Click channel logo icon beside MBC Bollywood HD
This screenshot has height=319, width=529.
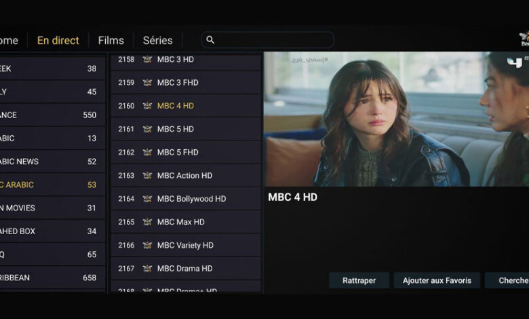point(147,199)
